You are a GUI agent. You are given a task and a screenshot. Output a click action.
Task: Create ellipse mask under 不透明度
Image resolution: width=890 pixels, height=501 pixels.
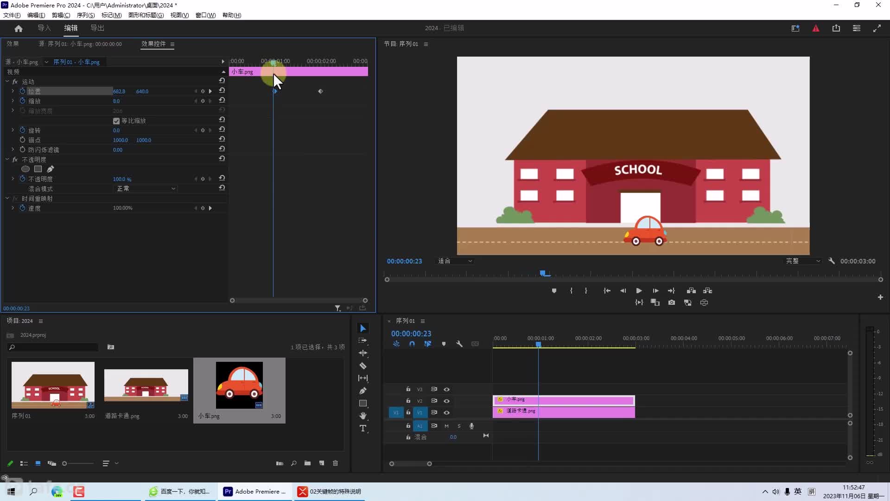(x=25, y=169)
